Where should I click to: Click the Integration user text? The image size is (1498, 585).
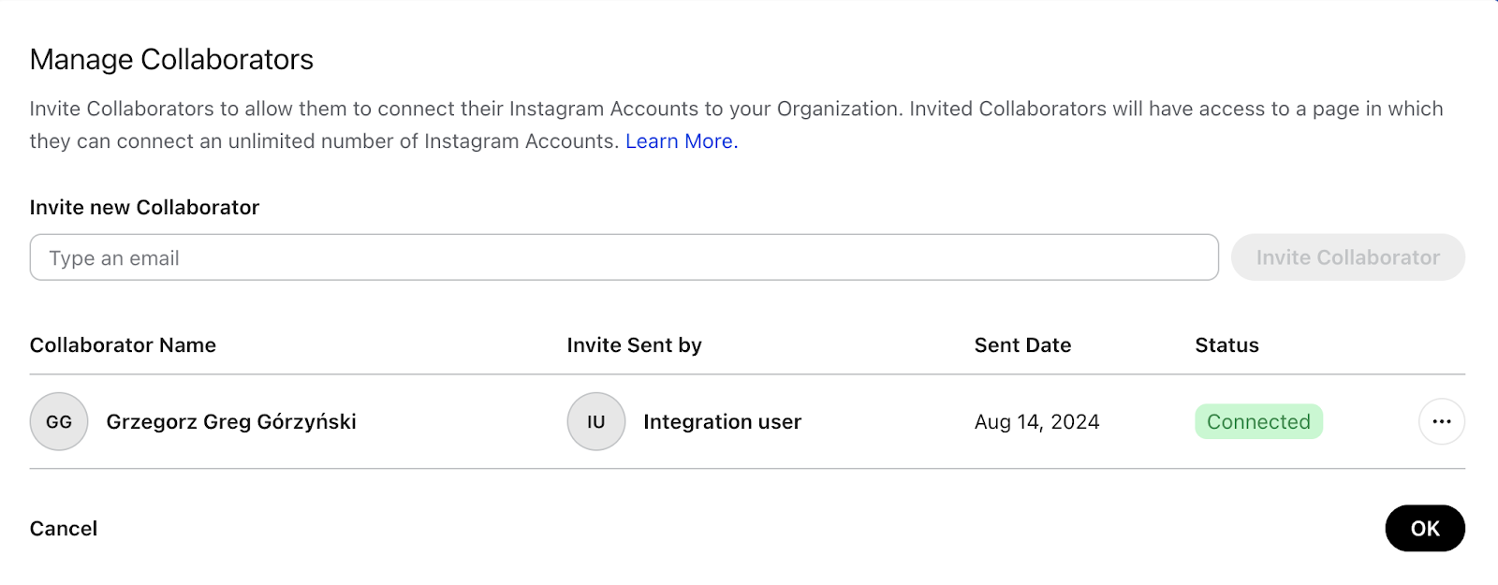coord(722,422)
